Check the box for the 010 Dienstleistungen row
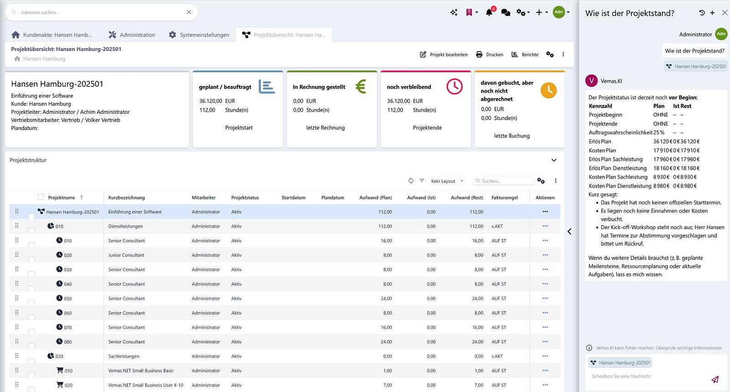This screenshot has width=730, height=392. (x=31, y=231)
